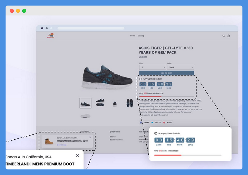Select the first side-view shoe thumbnail
This screenshot has height=175, width=248.
[x=86, y=103]
